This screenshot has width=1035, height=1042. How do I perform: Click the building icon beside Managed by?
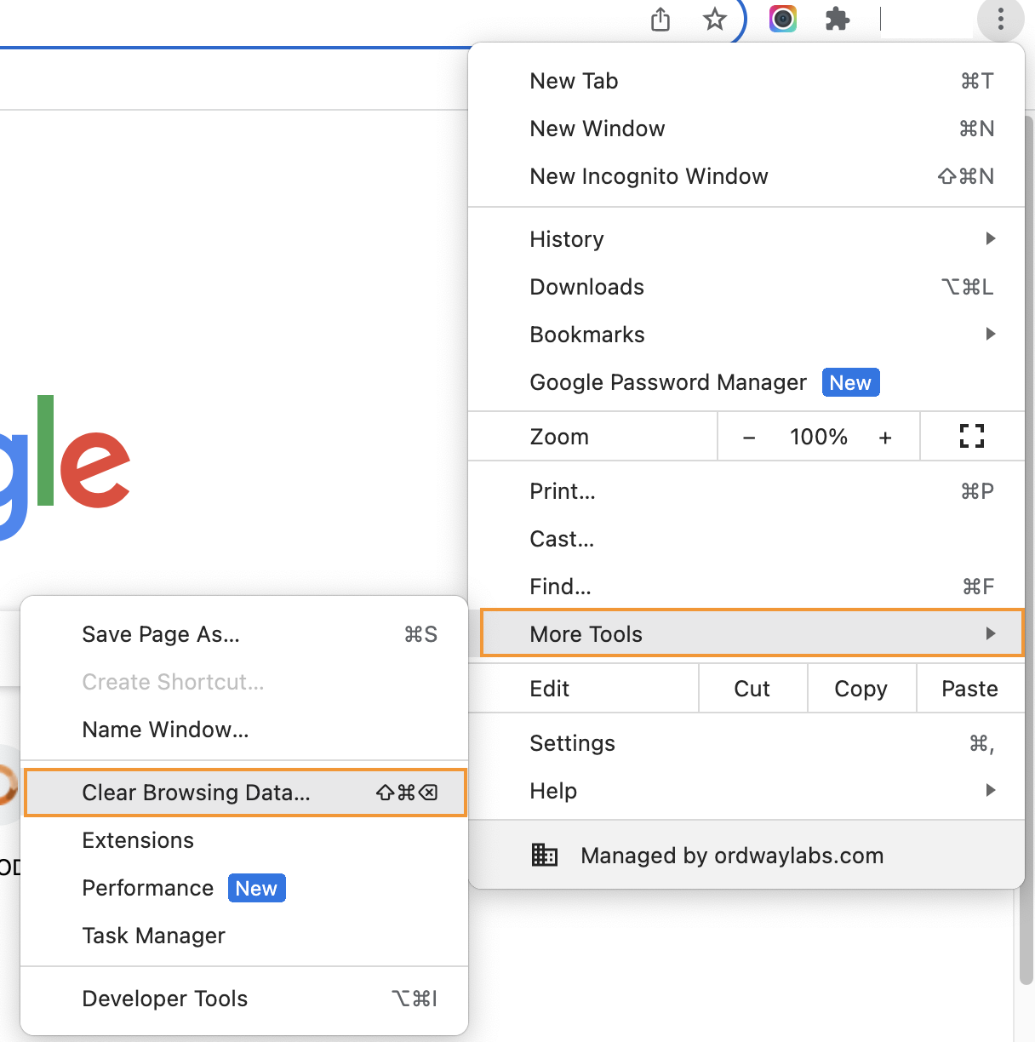tap(545, 855)
